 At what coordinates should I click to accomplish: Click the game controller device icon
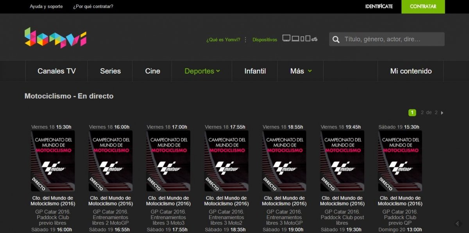pos(314,39)
